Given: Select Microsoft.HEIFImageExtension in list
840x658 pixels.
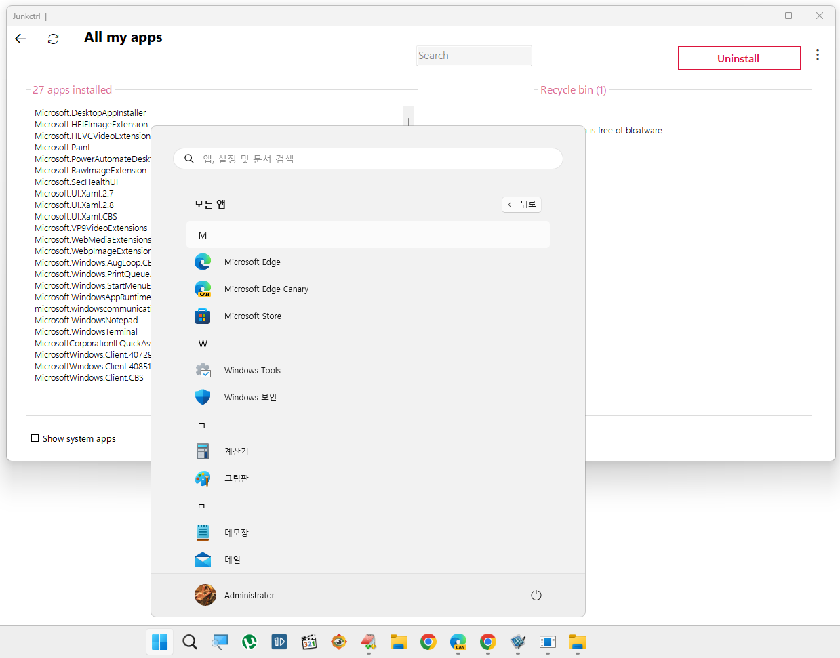Looking at the screenshot, I should [x=91, y=125].
